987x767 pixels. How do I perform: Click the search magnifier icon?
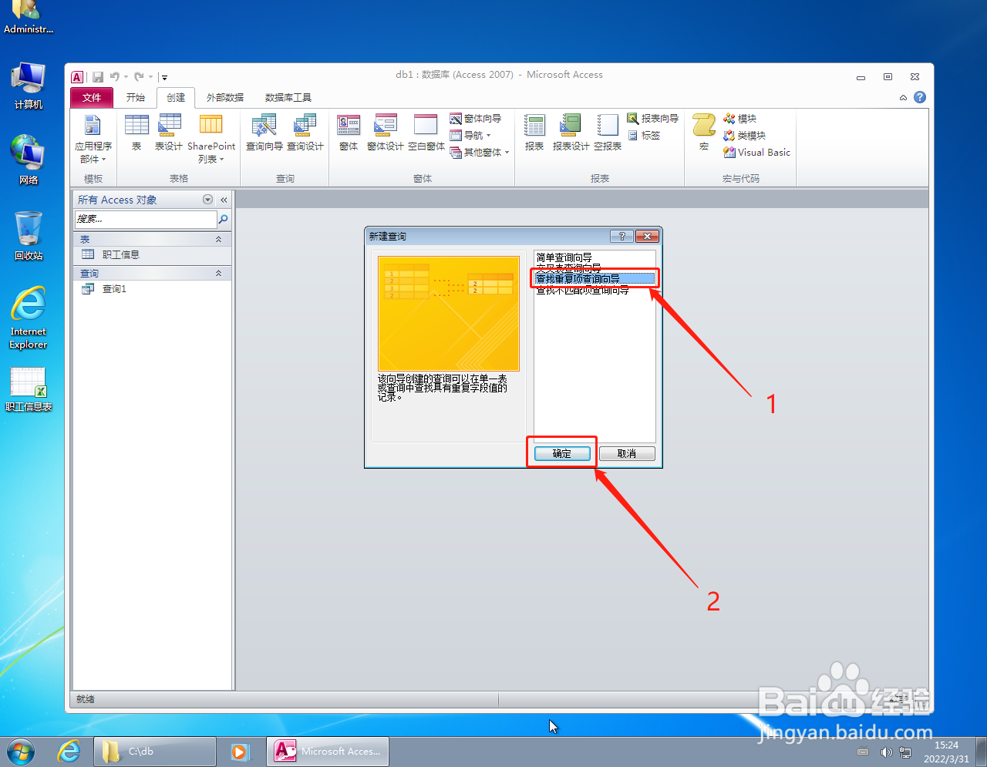(x=224, y=220)
